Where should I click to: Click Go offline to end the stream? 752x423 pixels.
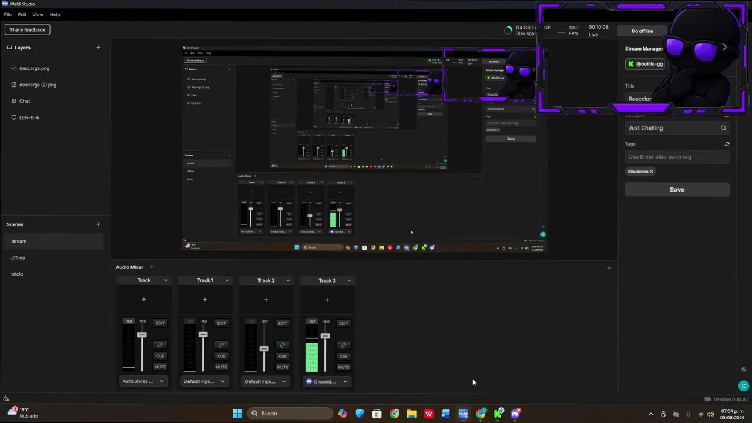pyautogui.click(x=642, y=31)
